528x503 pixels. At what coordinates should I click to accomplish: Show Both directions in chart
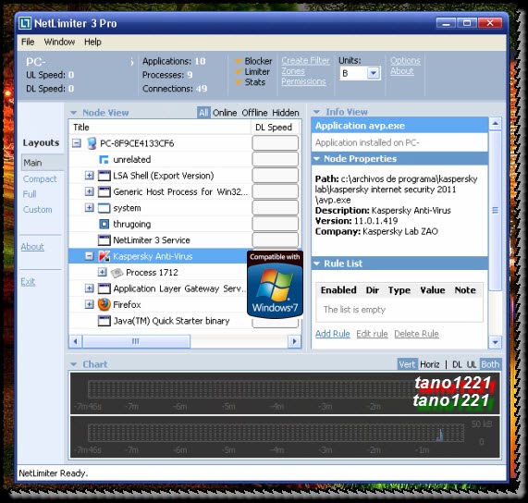[x=490, y=364]
